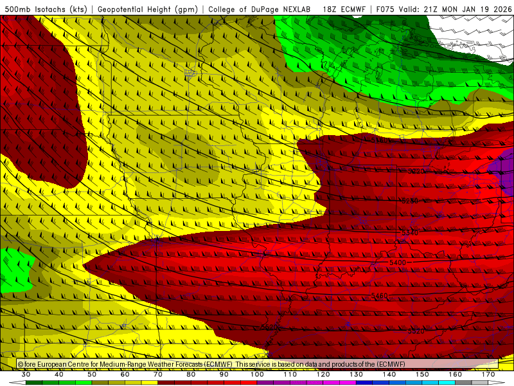This screenshot has height=386, width=514.
Task: Click the 120 value on the color scale
Action: [x=323, y=374]
